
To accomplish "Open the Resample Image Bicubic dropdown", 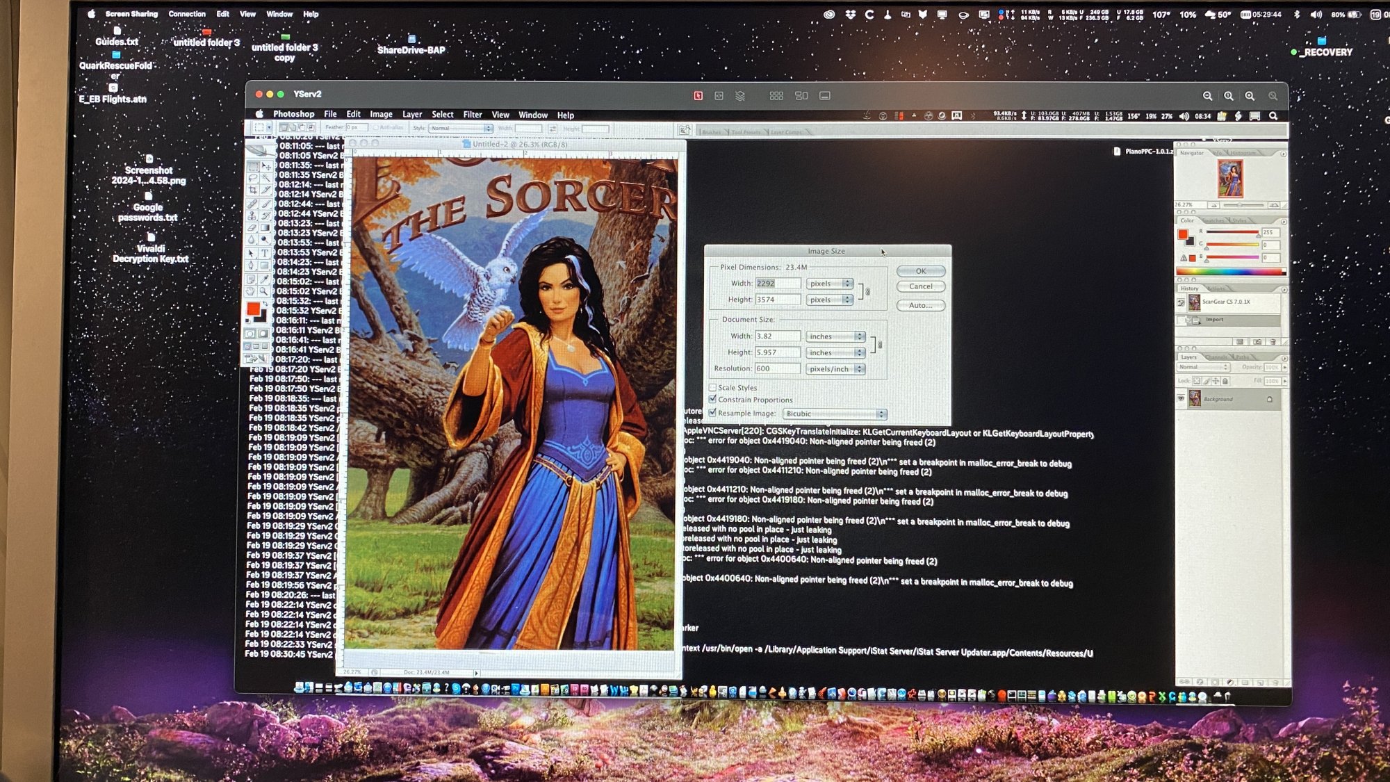I will (x=835, y=414).
